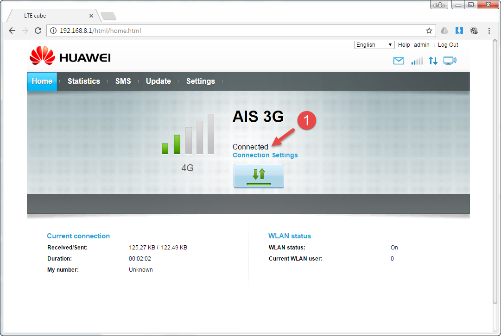
Task: Select the LTE cube browser tab
Action: (x=54, y=16)
